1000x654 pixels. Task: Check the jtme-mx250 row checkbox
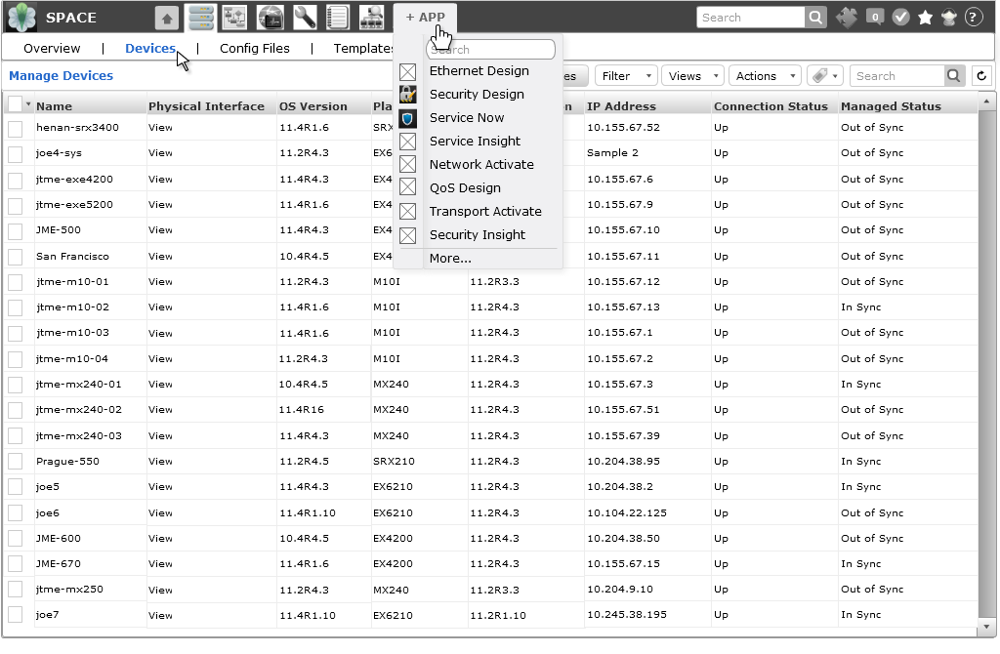(x=16, y=590)
